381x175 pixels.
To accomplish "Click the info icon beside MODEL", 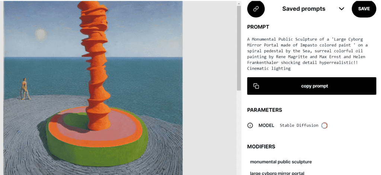I will click(250, 126).
